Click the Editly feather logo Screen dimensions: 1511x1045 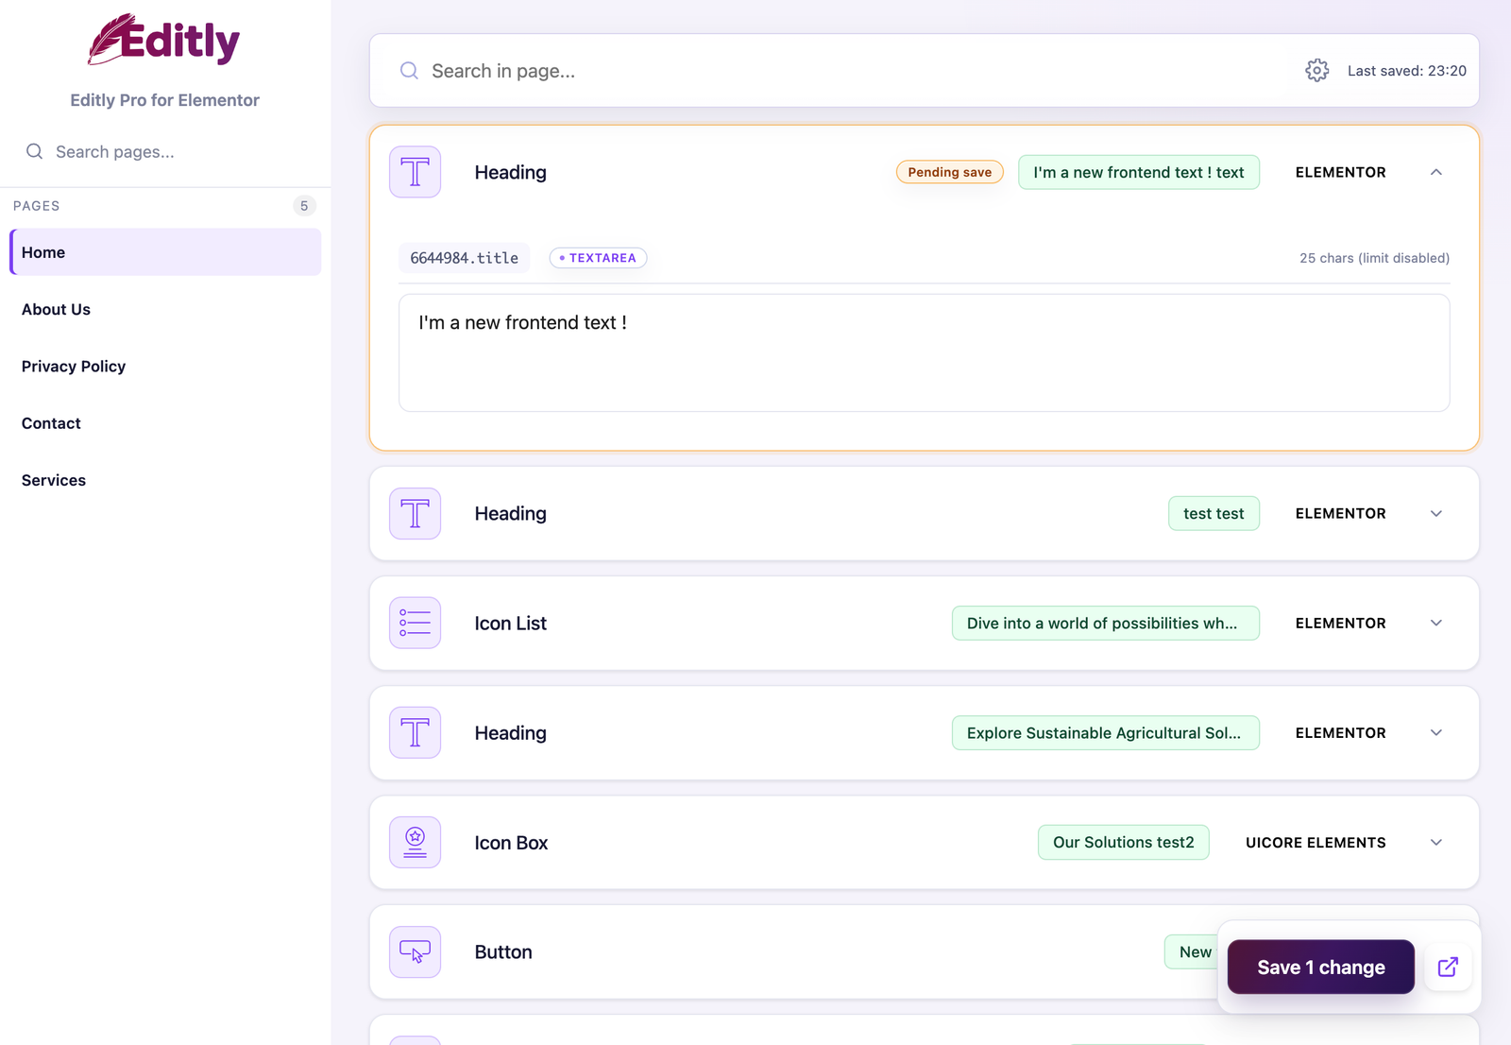pos(164,40)
